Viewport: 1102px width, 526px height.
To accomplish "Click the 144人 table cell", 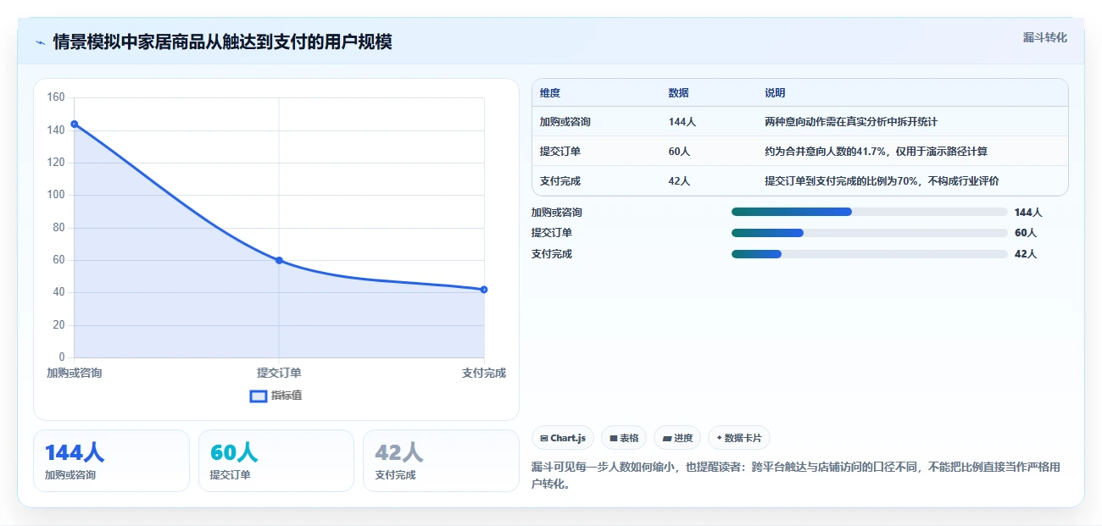I will click(x=682, y=122).
